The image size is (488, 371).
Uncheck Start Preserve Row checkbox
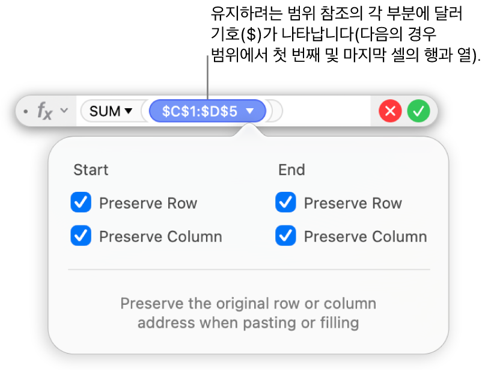tap(81, 203)
